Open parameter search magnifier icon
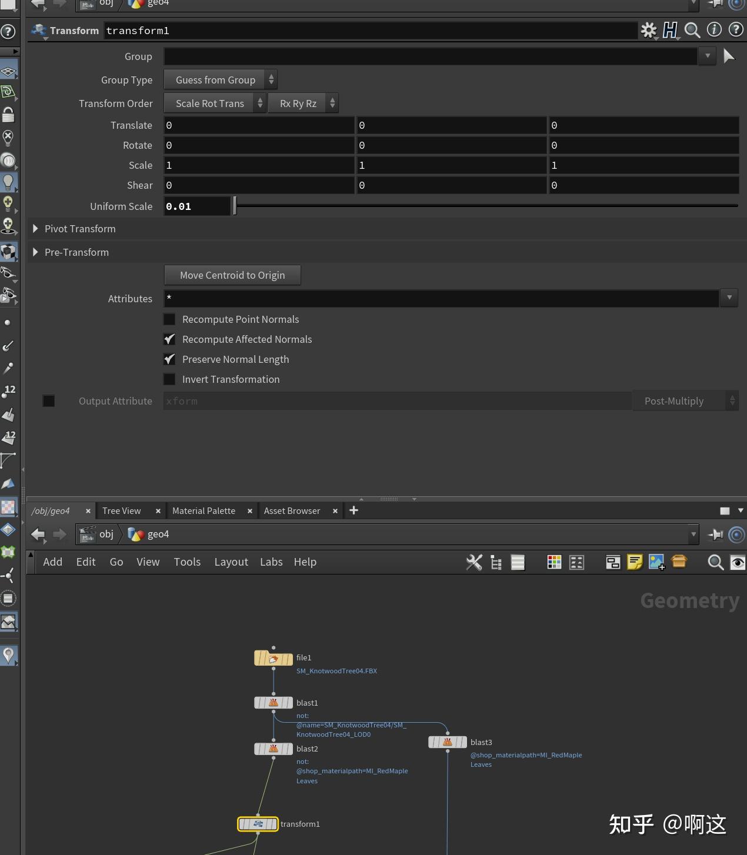The height and width of the screenshot is (855, 747). [692, 30]
